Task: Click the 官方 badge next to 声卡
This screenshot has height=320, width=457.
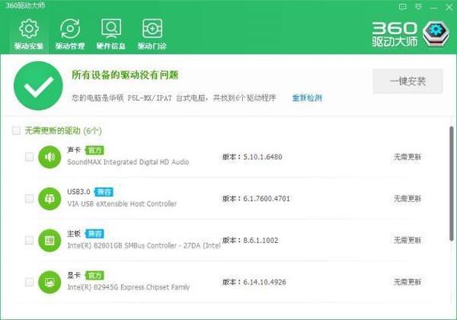Action: click(95, 151)
